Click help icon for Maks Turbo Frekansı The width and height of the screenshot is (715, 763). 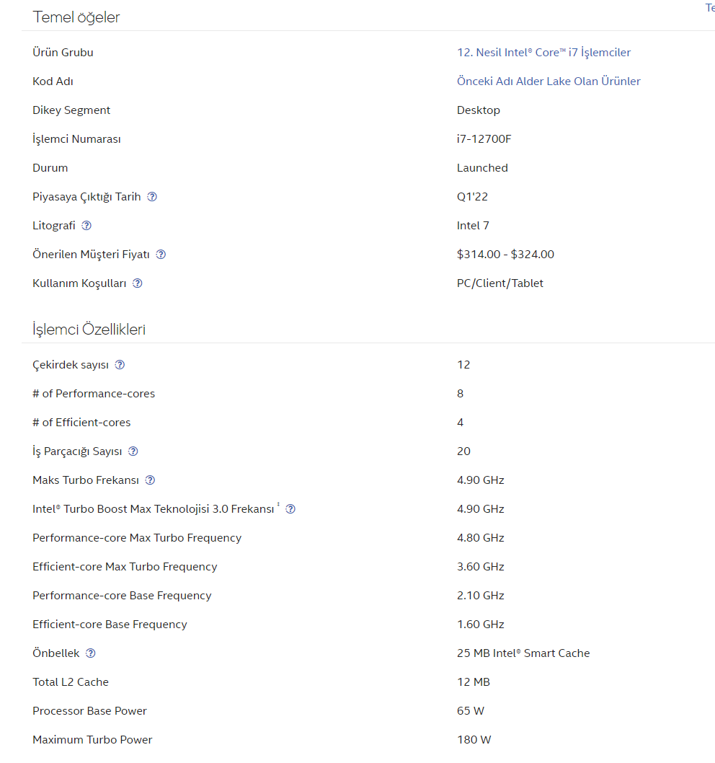point(150,480)
